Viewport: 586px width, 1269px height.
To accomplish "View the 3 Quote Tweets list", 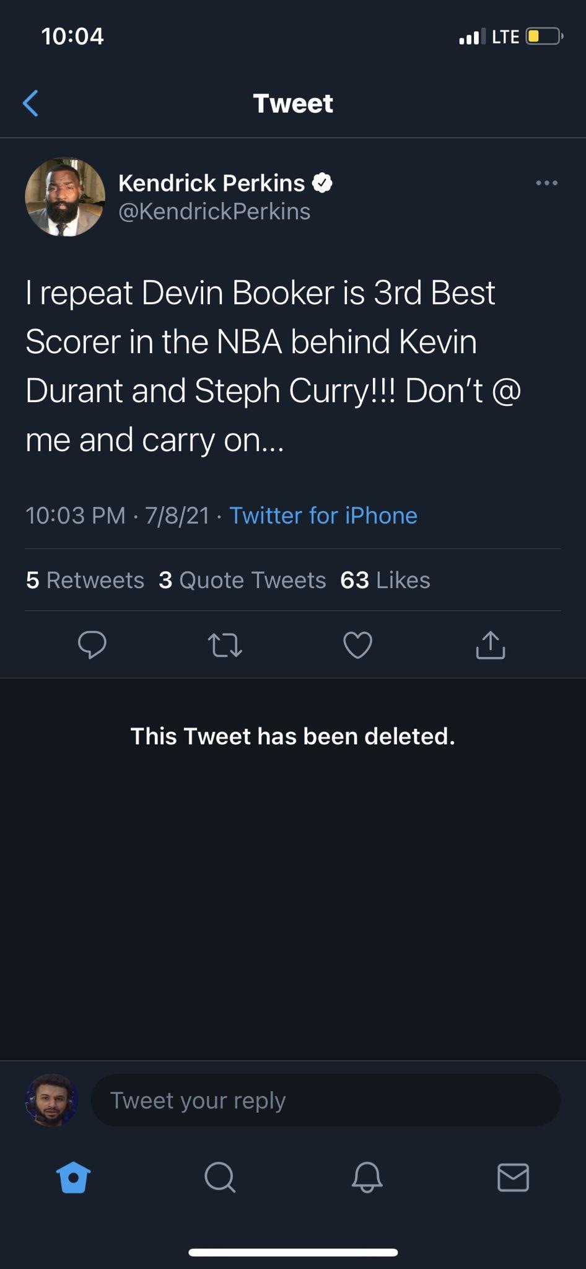I will 242,580.
